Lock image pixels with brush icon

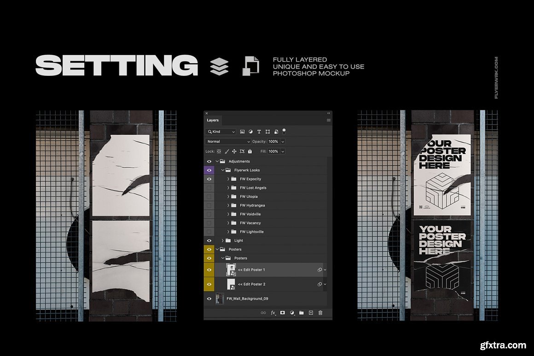click(226, 151)
